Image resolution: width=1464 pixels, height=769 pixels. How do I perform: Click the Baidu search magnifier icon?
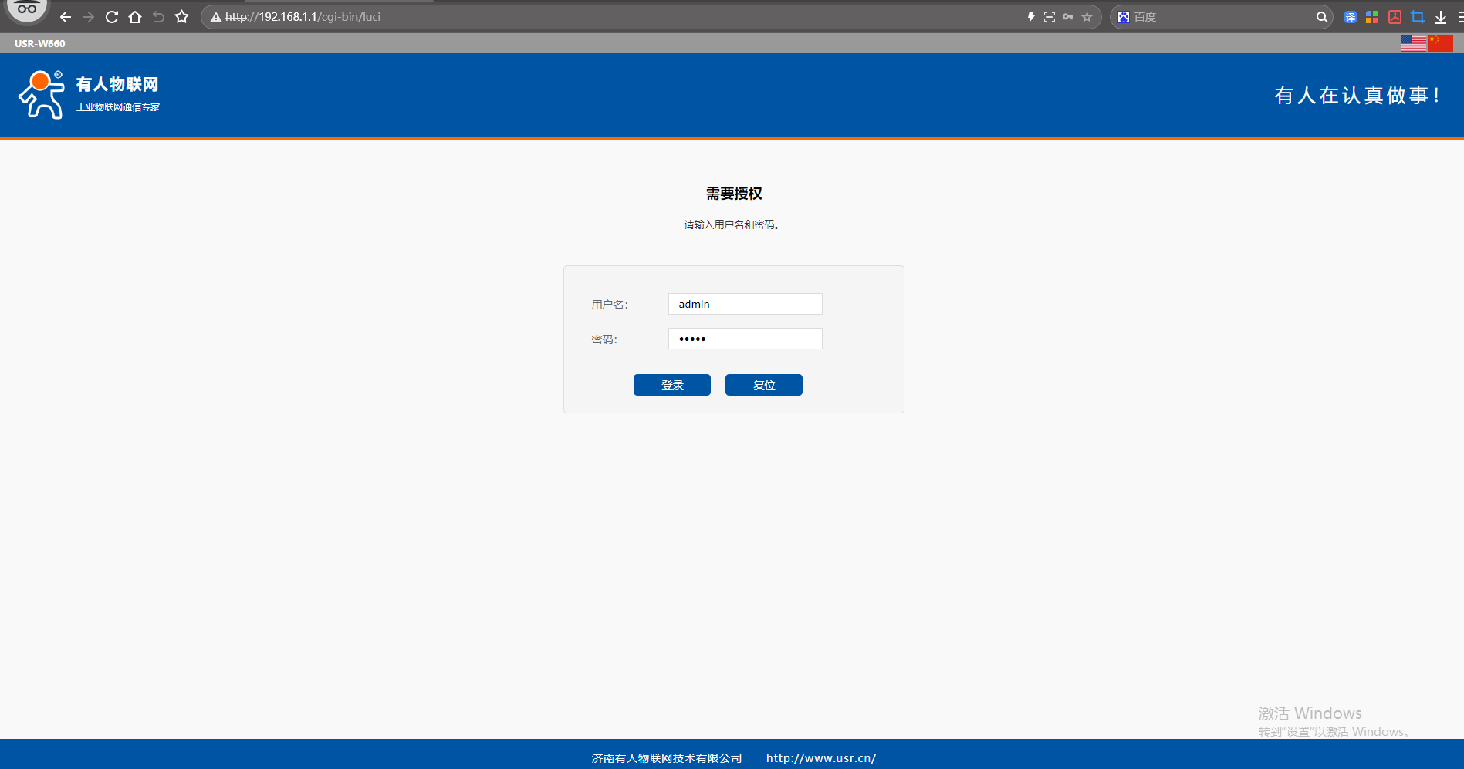coord(1321,17)
